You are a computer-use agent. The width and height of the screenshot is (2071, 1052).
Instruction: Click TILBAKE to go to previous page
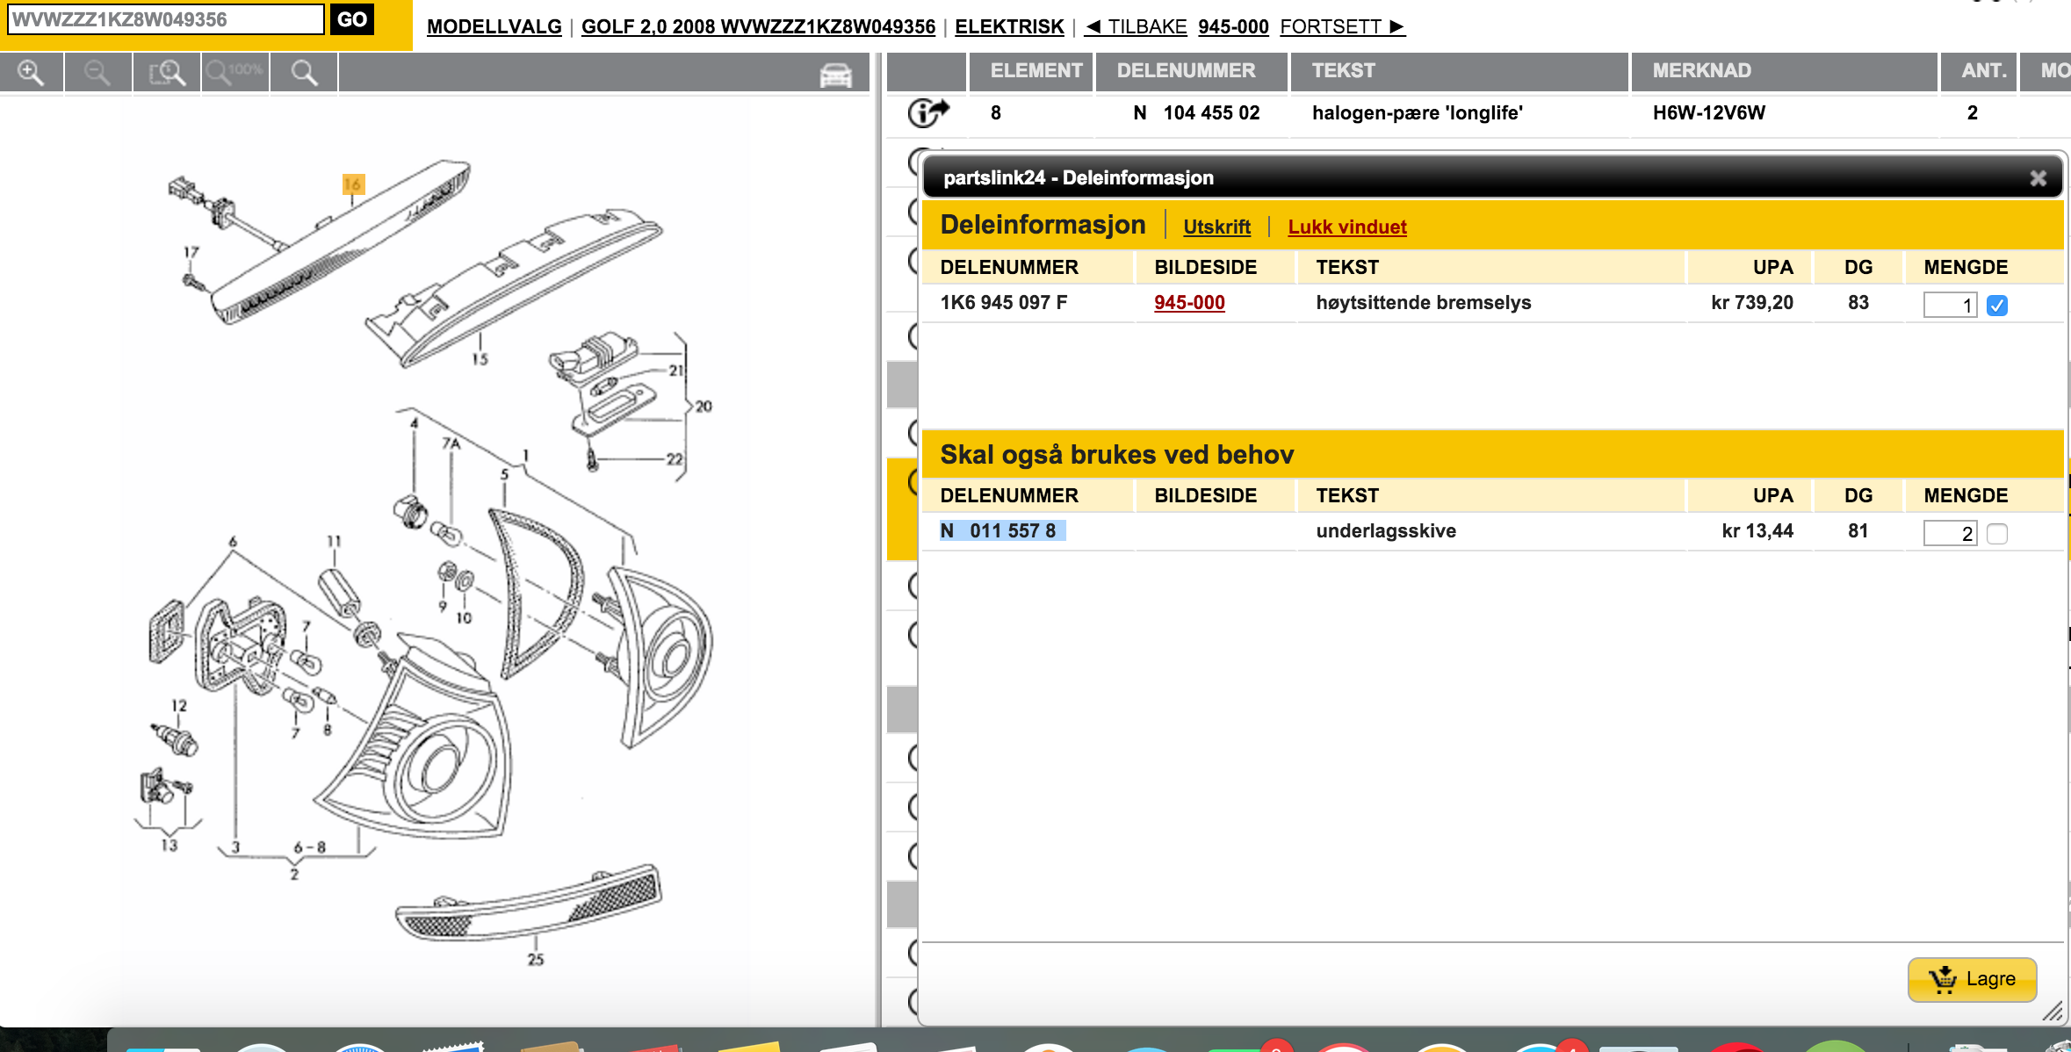point(1136,27)
